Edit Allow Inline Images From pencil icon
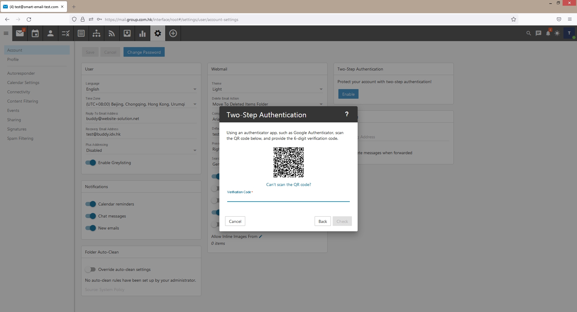This screenshot has width=577, height=312. click(261, 236)
